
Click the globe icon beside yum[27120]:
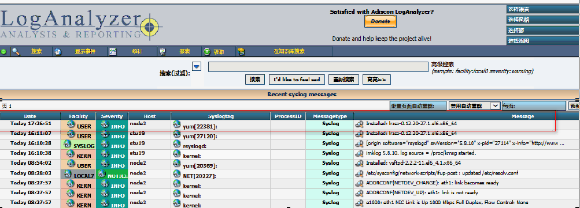(x=176, y=134)
